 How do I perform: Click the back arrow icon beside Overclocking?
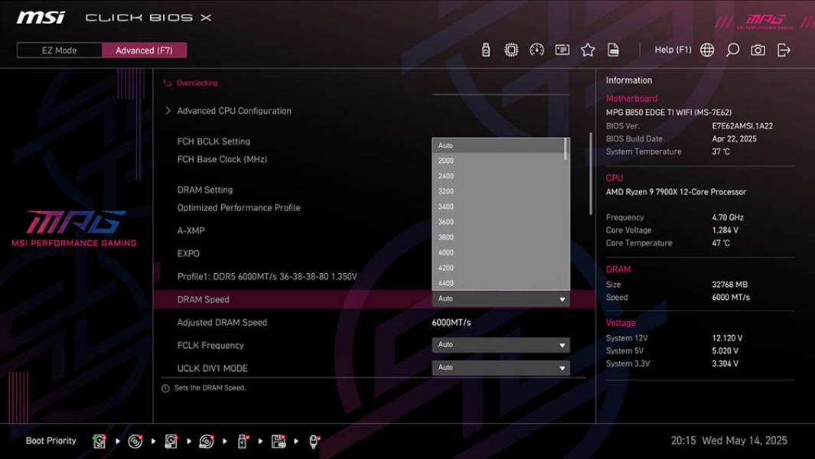point(168,83)
